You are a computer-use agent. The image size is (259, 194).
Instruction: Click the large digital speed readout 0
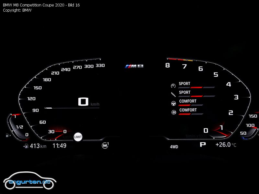click(83, 102)
